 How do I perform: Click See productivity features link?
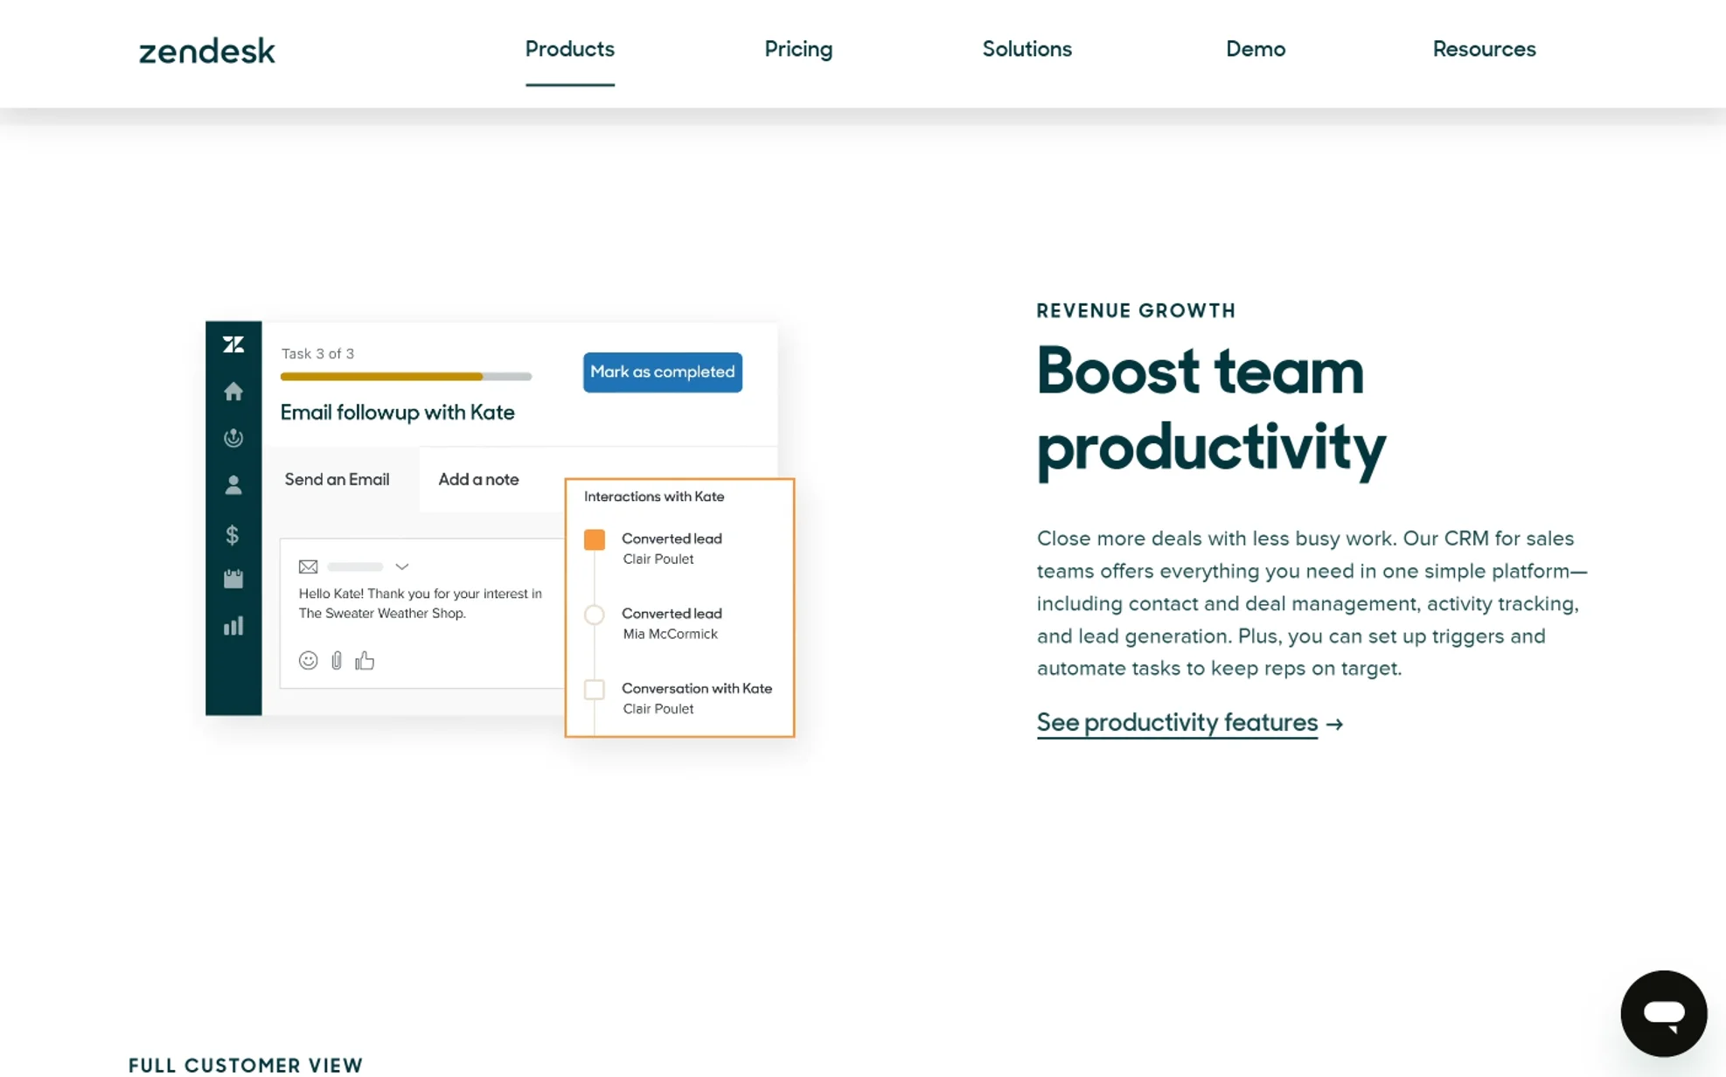tap(1177, 723)
